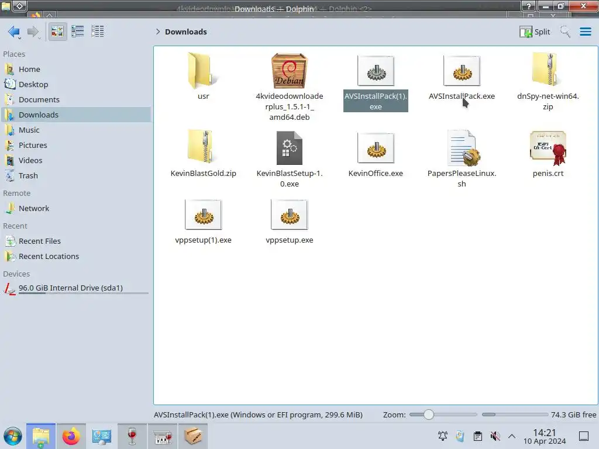The width and height of the screenshot is (599, 449).
Task: Click the KevinOffice.exe file name
Action: 376,173
